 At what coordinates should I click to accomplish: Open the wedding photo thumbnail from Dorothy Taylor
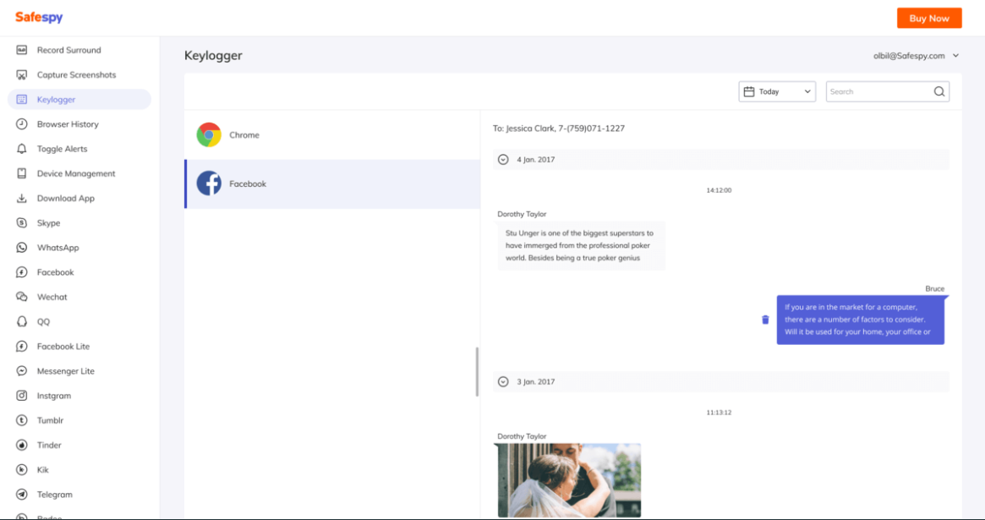pyautogui.click(x=569, y=480)
